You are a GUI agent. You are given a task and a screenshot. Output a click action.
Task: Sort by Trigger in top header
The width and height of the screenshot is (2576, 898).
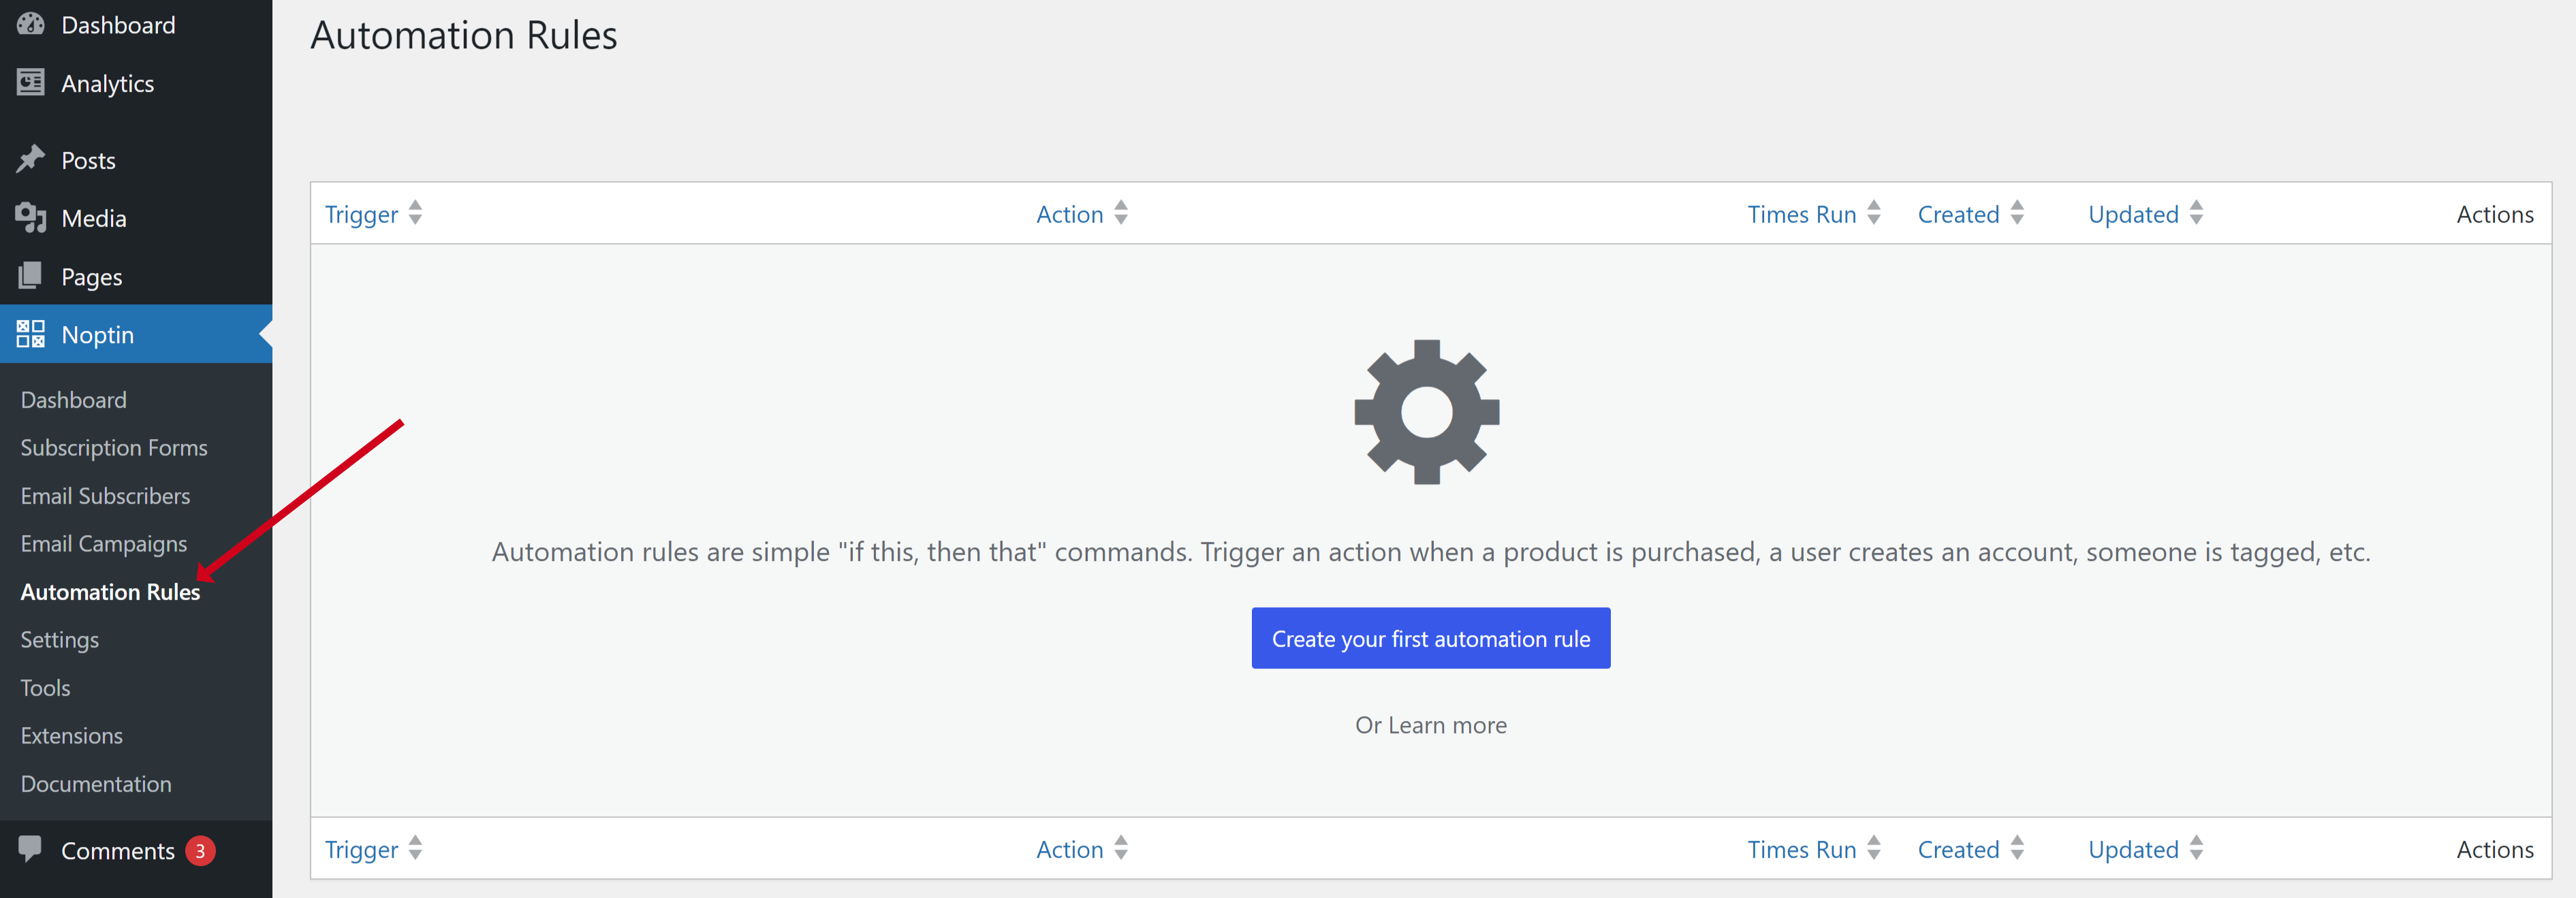tap(361, 214)
